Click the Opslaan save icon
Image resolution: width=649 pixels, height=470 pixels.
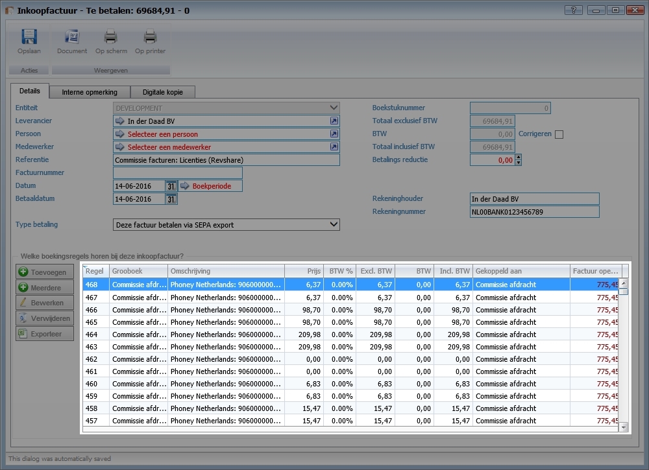pyautogui.click(x=29, y=38)
